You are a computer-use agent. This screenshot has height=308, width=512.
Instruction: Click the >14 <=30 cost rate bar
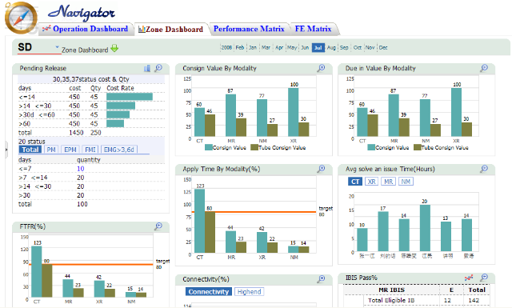[121, 106]
